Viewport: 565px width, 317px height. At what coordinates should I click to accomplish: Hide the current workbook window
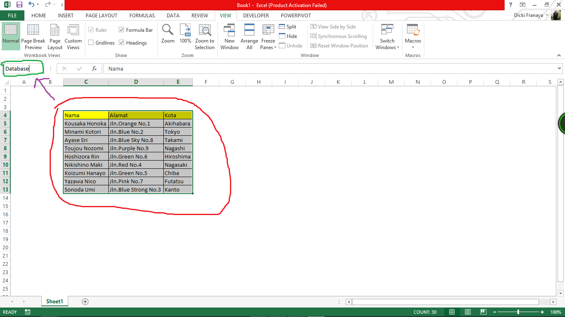pyautogui.click(x=287, y=36)
